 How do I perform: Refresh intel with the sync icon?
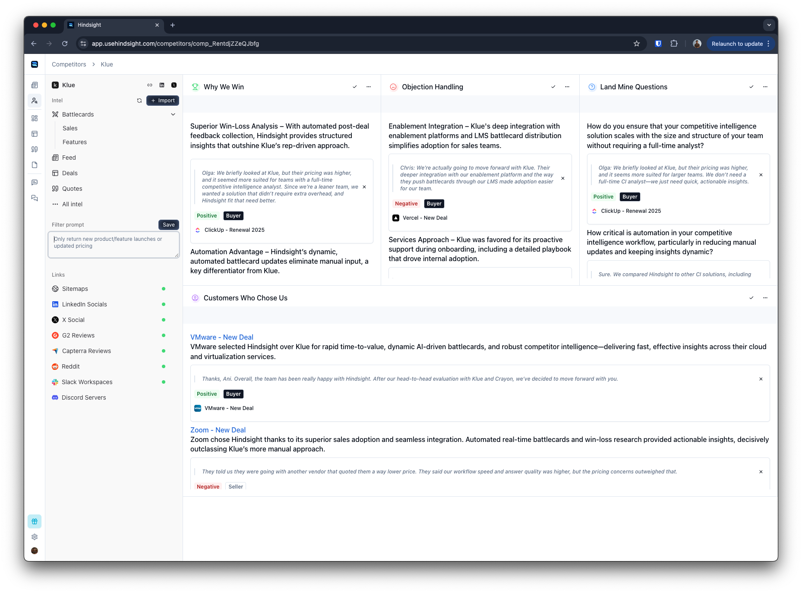(x=139, y=101)
